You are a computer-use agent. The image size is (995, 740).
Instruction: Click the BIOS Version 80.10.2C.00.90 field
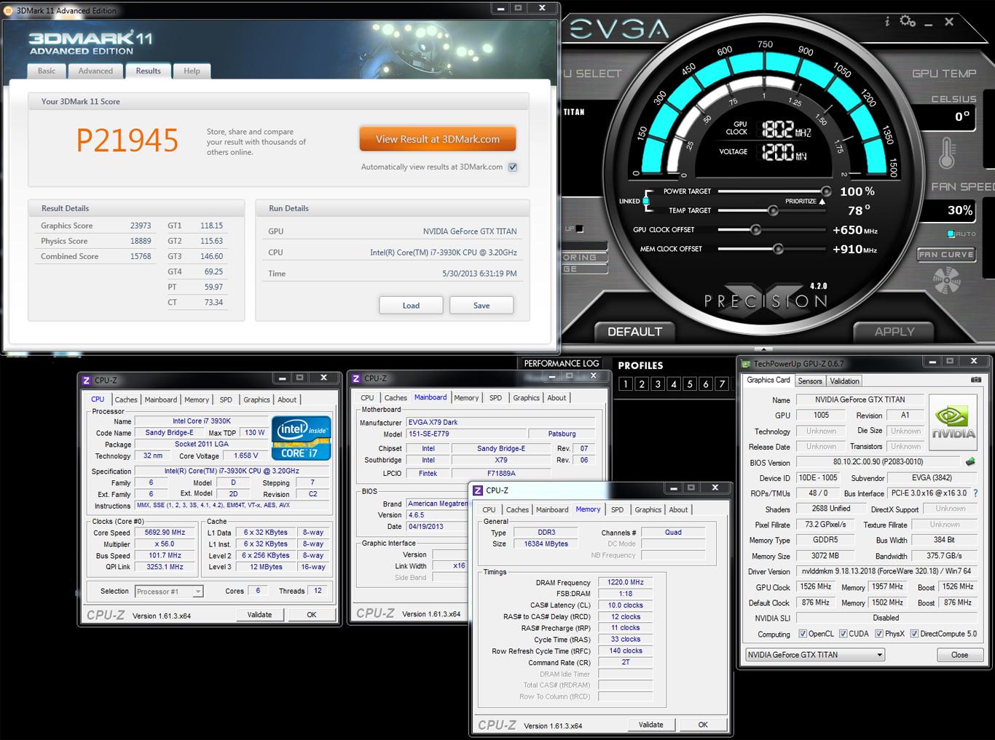click(878, 463)
